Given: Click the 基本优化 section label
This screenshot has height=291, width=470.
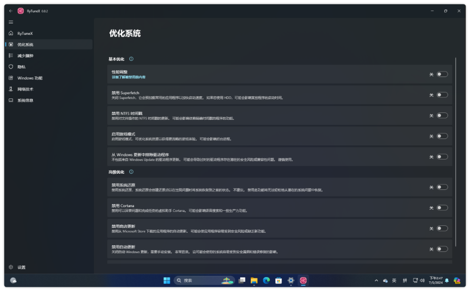Looking at the screenshot, I should pos(116,59).
